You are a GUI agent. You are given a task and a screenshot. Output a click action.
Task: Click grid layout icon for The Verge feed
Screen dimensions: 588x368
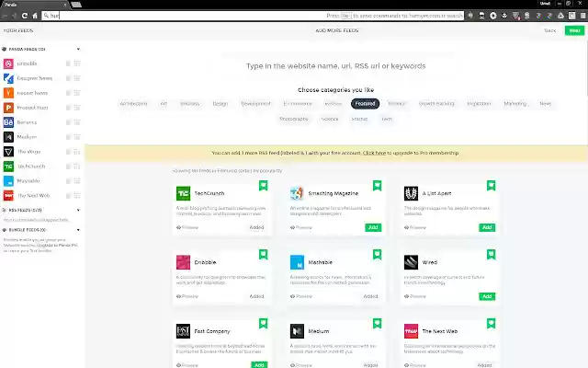(x=77, y=151)
